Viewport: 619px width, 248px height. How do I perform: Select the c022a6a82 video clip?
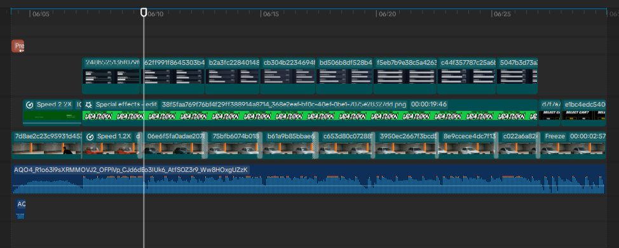517,145
